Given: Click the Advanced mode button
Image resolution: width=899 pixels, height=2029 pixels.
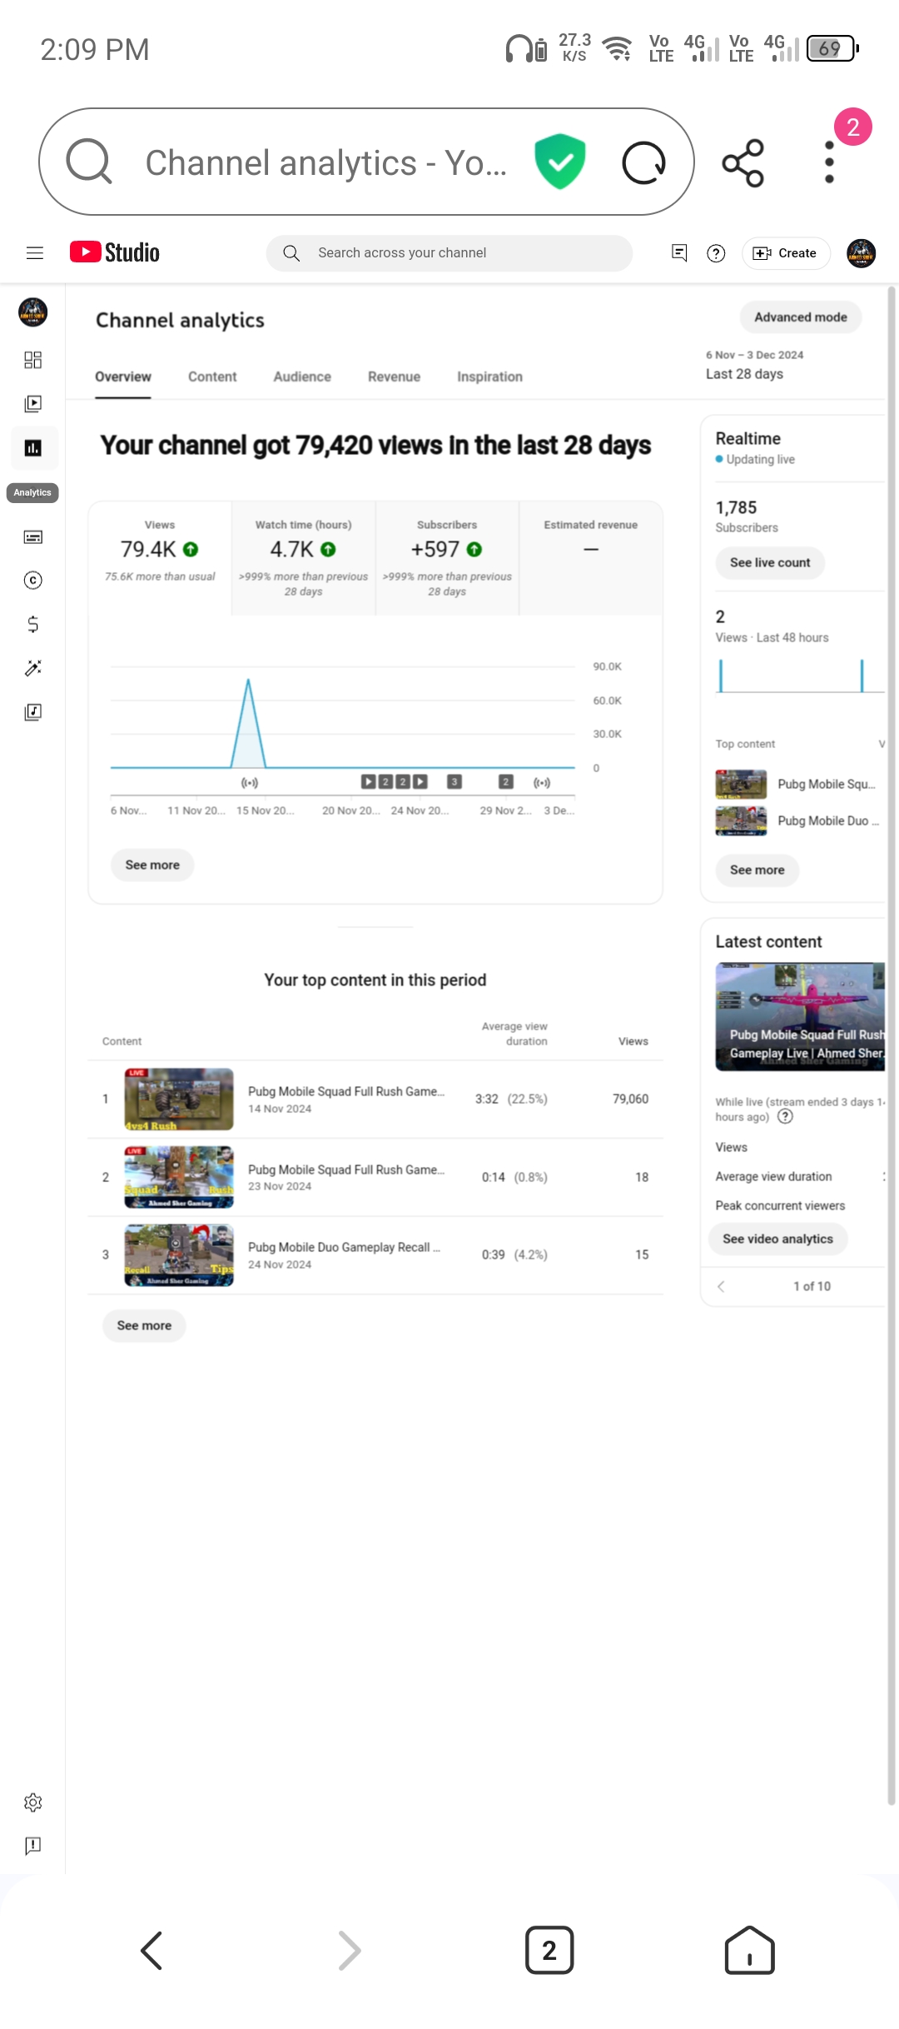Looking at the screenshot, I should point(801,317).
